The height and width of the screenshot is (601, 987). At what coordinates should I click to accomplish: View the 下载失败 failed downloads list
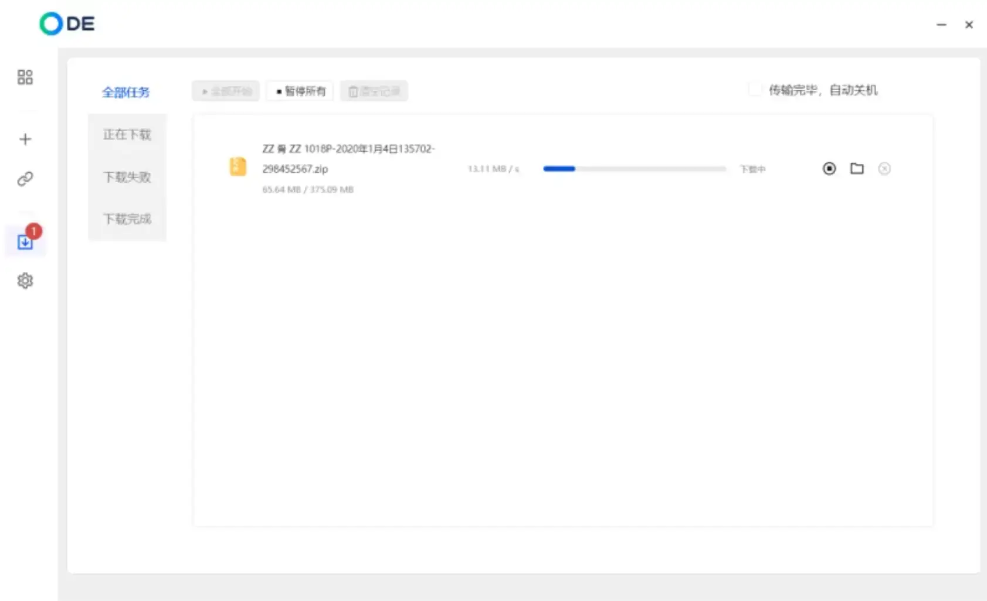tap(127, 177)
